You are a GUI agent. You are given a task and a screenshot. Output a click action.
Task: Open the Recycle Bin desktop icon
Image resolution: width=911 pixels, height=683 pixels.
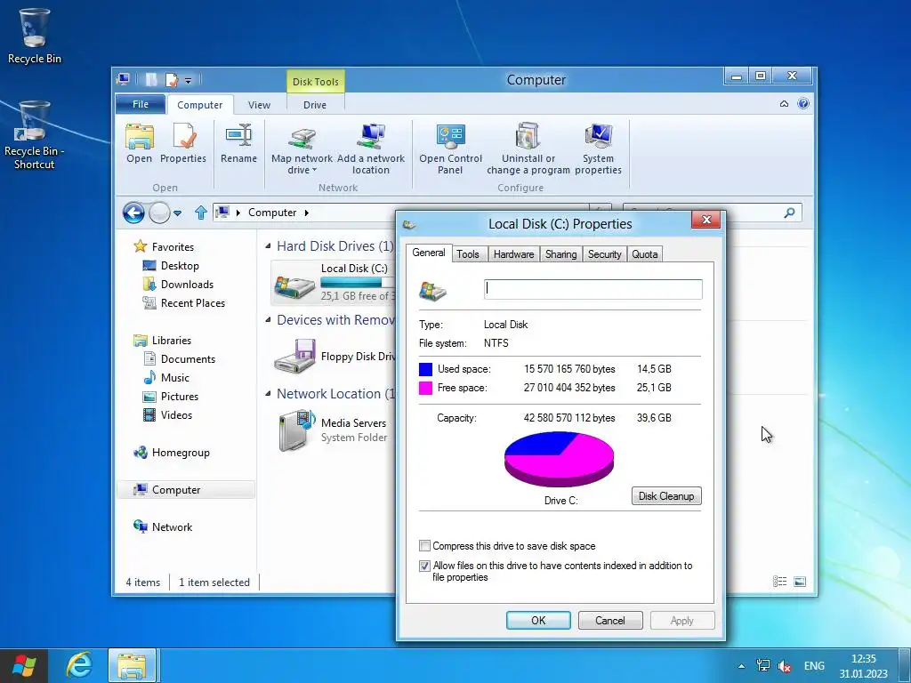pyautogui.click(x=34, y=36)
